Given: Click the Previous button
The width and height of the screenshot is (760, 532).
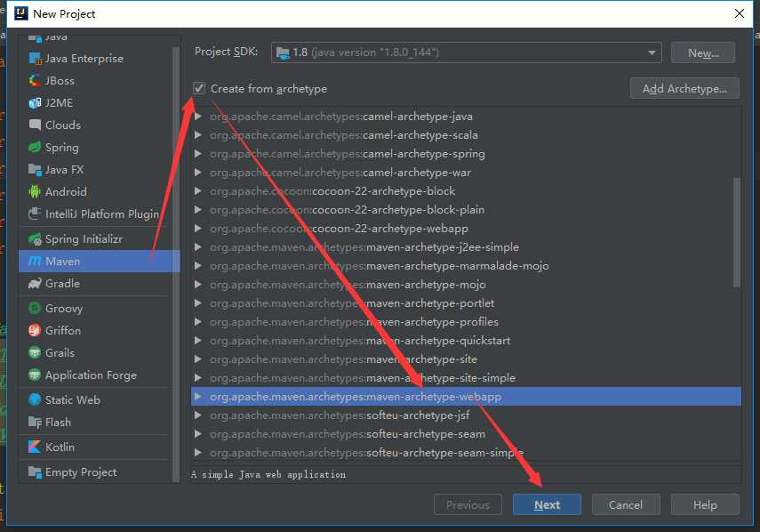Looking at the screenshot, I should pyautogui.click(x=468, y=504).
